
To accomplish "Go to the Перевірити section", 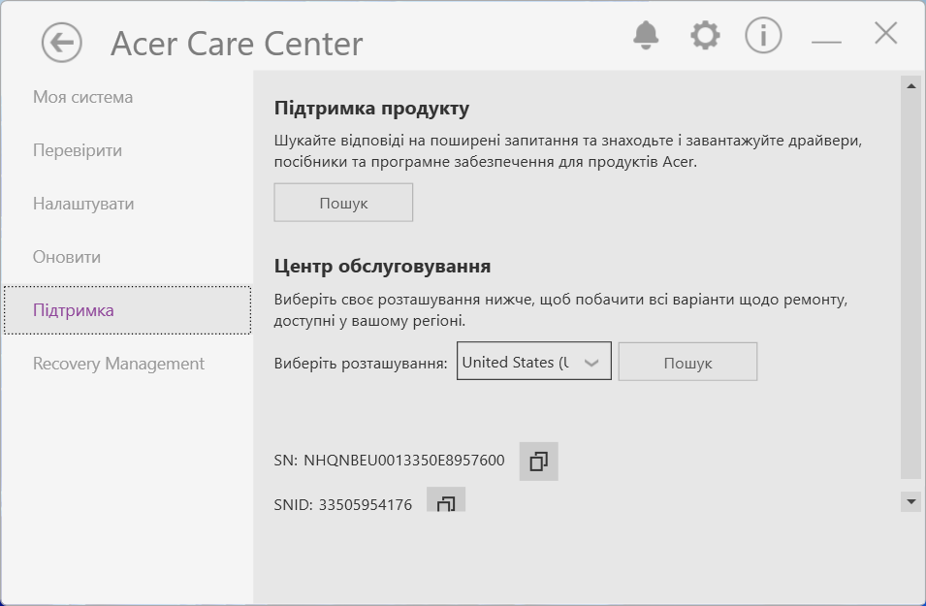I will (78, 150).
